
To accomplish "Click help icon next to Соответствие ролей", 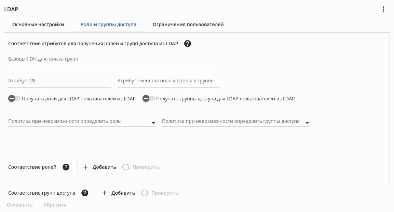I will (66, 167).
